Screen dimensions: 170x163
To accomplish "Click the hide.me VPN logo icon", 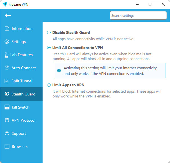I will point(5,4).
